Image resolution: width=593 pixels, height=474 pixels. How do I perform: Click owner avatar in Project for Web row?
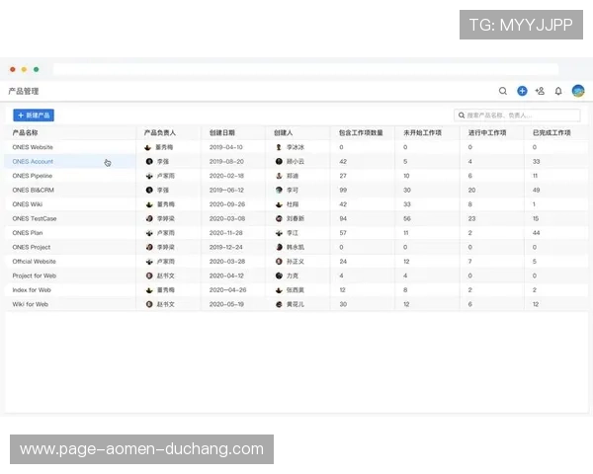coord(149,276)
